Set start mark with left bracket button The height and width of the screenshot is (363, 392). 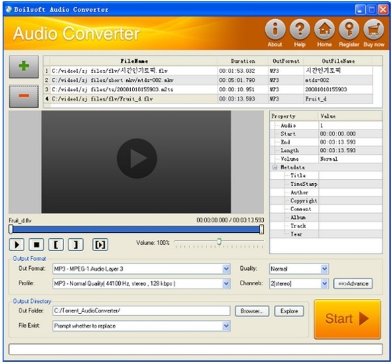[56, 245]
